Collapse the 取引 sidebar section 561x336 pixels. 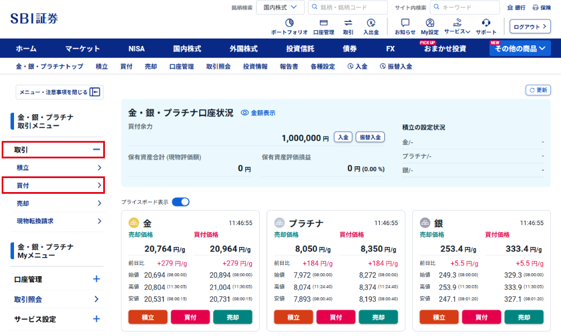point(96,150)
